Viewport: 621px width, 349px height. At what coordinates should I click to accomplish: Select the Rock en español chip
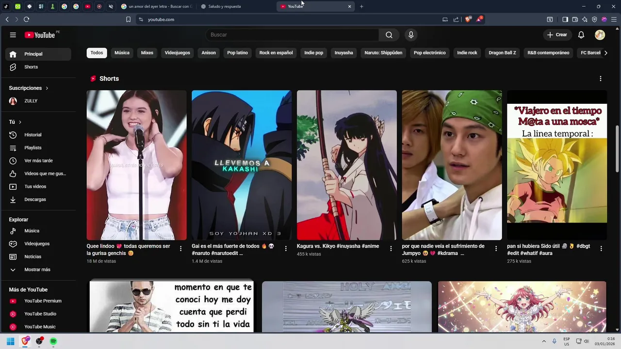[276, 53]
